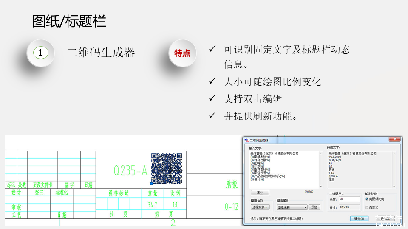The height and width of the screenshot is (229, 408).
Task: Click the red 特点 circle badge
Action: coord(182,53)
